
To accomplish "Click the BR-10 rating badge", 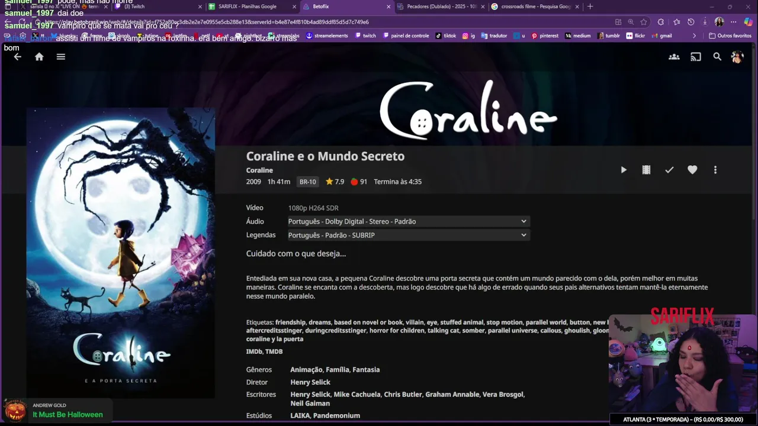I will point(307,182).
